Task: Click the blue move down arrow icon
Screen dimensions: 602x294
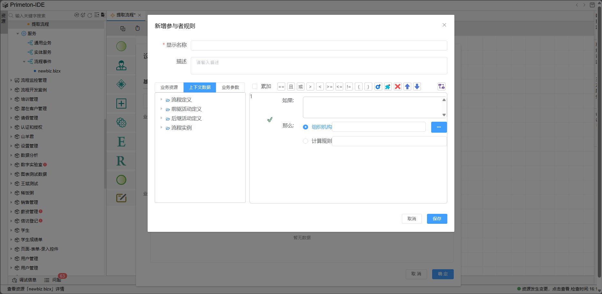Action: pyautogui.click(x=417, y=87)
